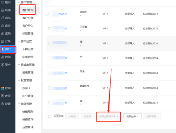
Task: Go to 客户查询 submenu item
Action: coord(28,10)
